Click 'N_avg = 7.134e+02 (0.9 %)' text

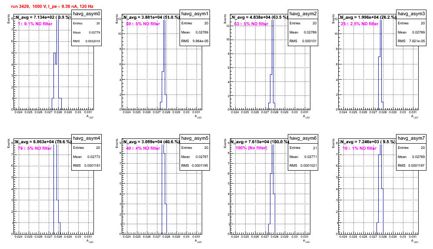43,17
